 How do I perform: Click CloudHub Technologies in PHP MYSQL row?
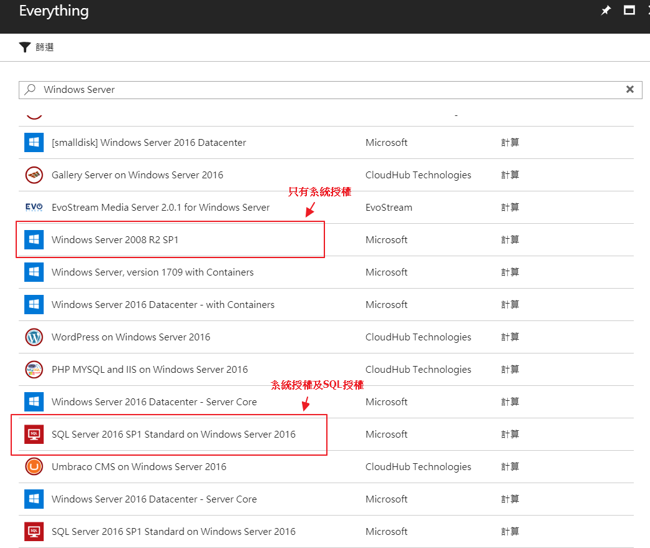coord(419,370)
